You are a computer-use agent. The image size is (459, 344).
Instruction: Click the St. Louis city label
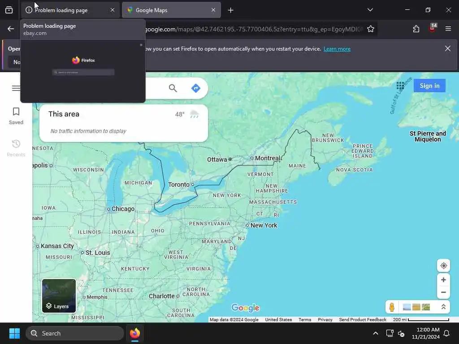[x=98, y=253]
